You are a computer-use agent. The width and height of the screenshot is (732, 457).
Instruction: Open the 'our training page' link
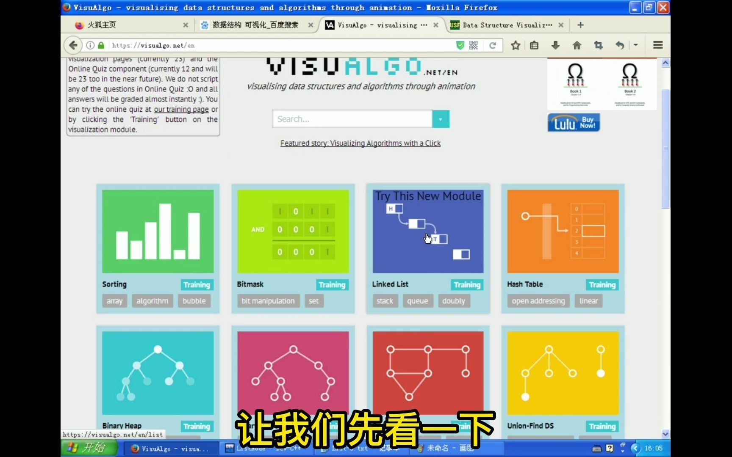click(180, 109)
